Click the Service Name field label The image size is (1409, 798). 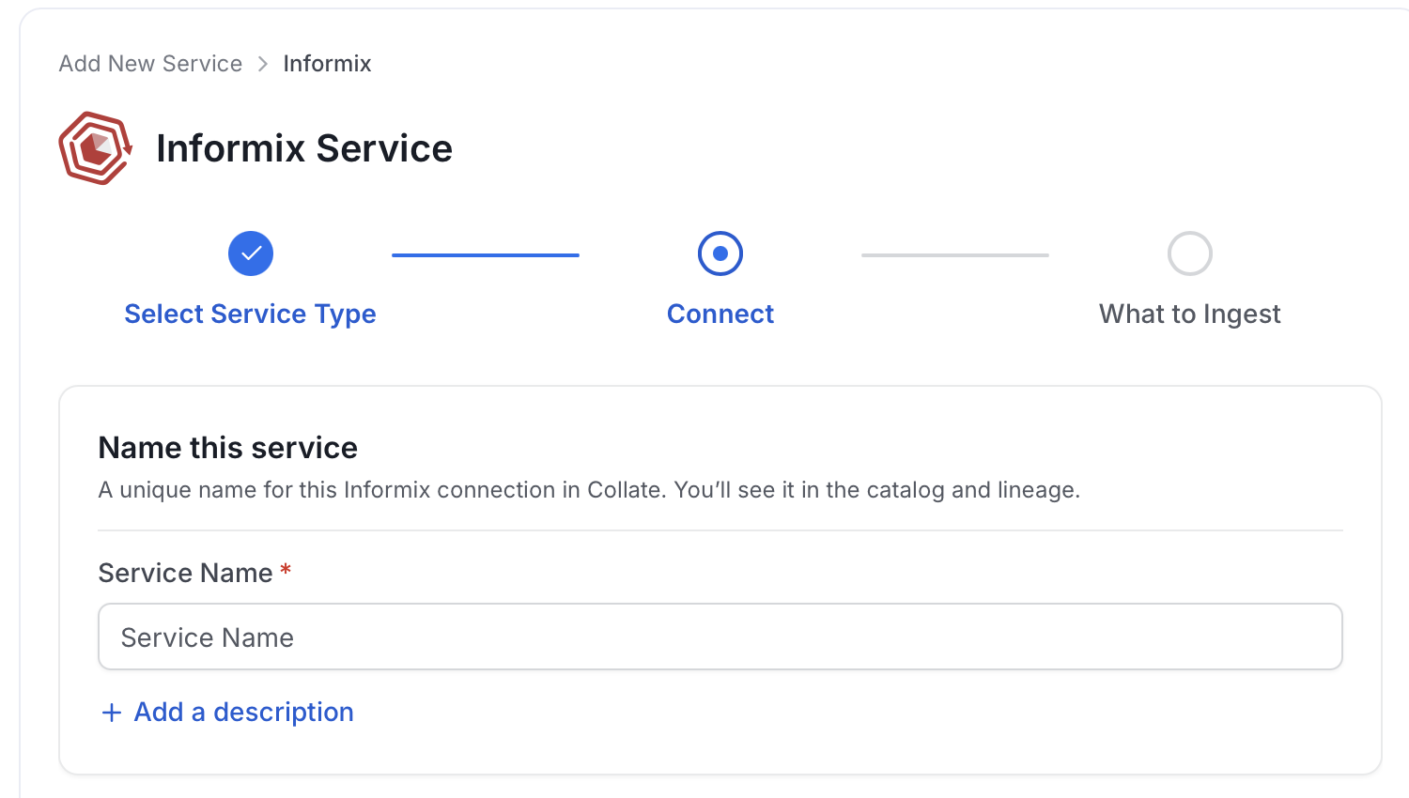186,573
